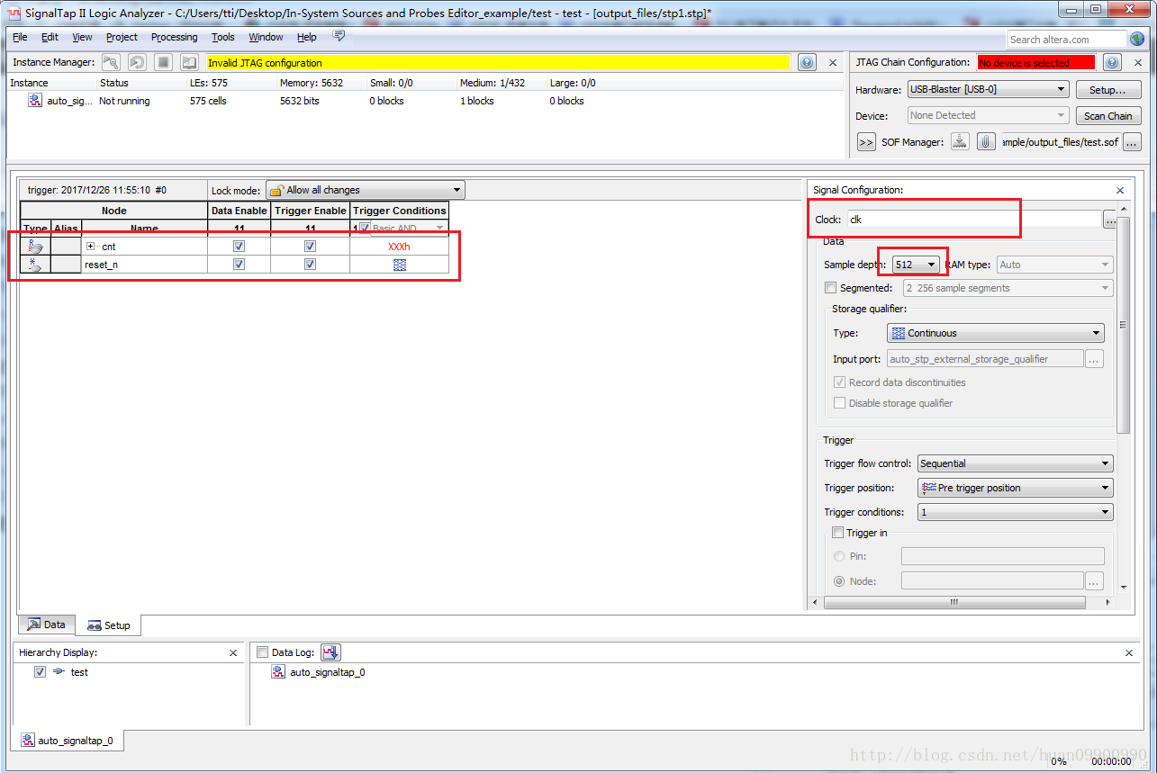Open the Trigger flow control dropdown
Image resolution: width=1157 pixels, height=773 pixels.
(x=1015, y=463)
